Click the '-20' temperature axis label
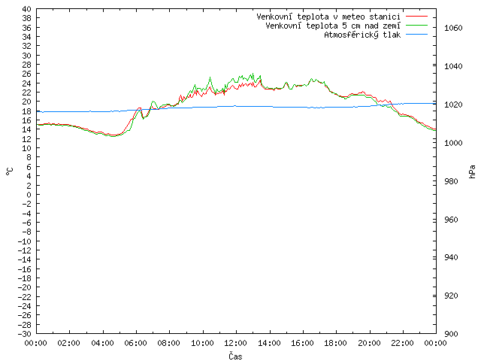This screenshot has width=481, height=361. [x=25, y=287]
